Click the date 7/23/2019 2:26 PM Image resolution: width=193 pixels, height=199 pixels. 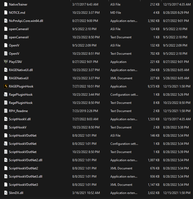coord(85,111)
